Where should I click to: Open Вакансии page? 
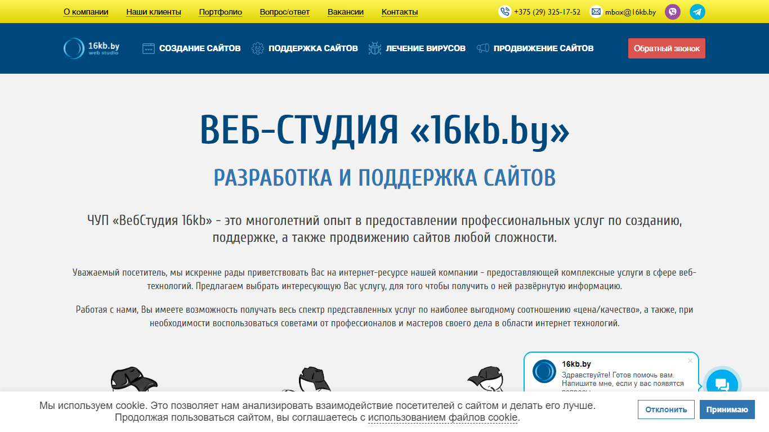(x=346, y=12)
